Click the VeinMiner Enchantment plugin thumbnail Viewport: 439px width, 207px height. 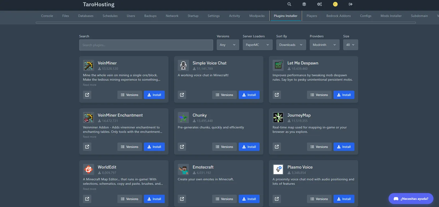coord(88,117)
